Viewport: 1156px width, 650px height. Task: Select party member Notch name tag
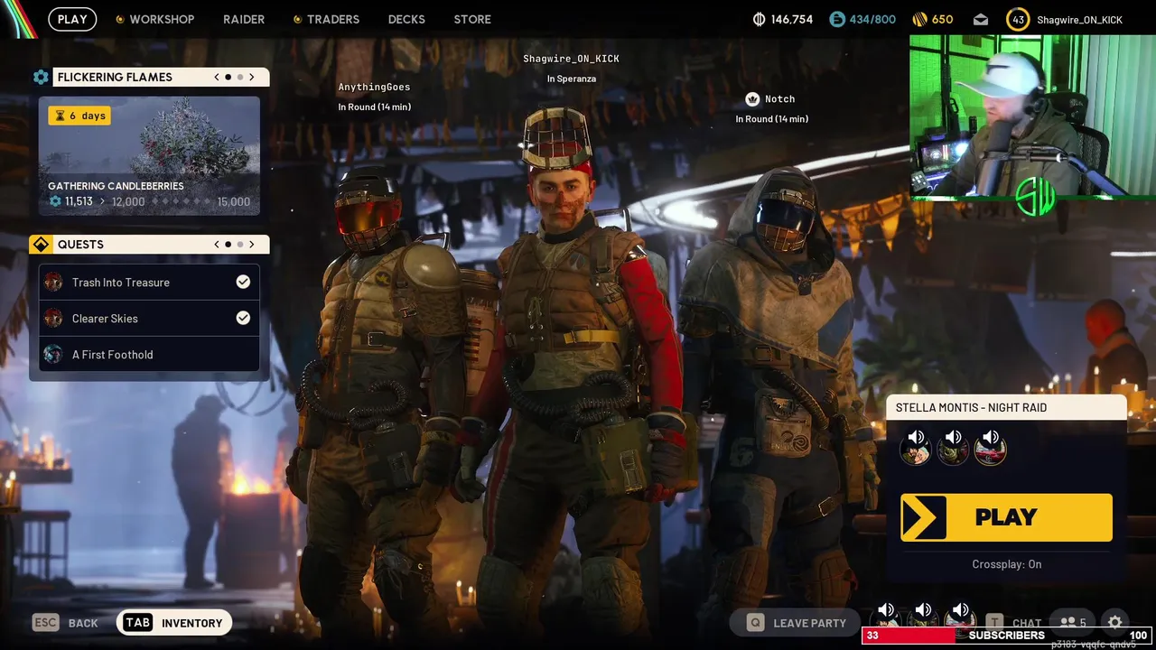click(780, 99)
